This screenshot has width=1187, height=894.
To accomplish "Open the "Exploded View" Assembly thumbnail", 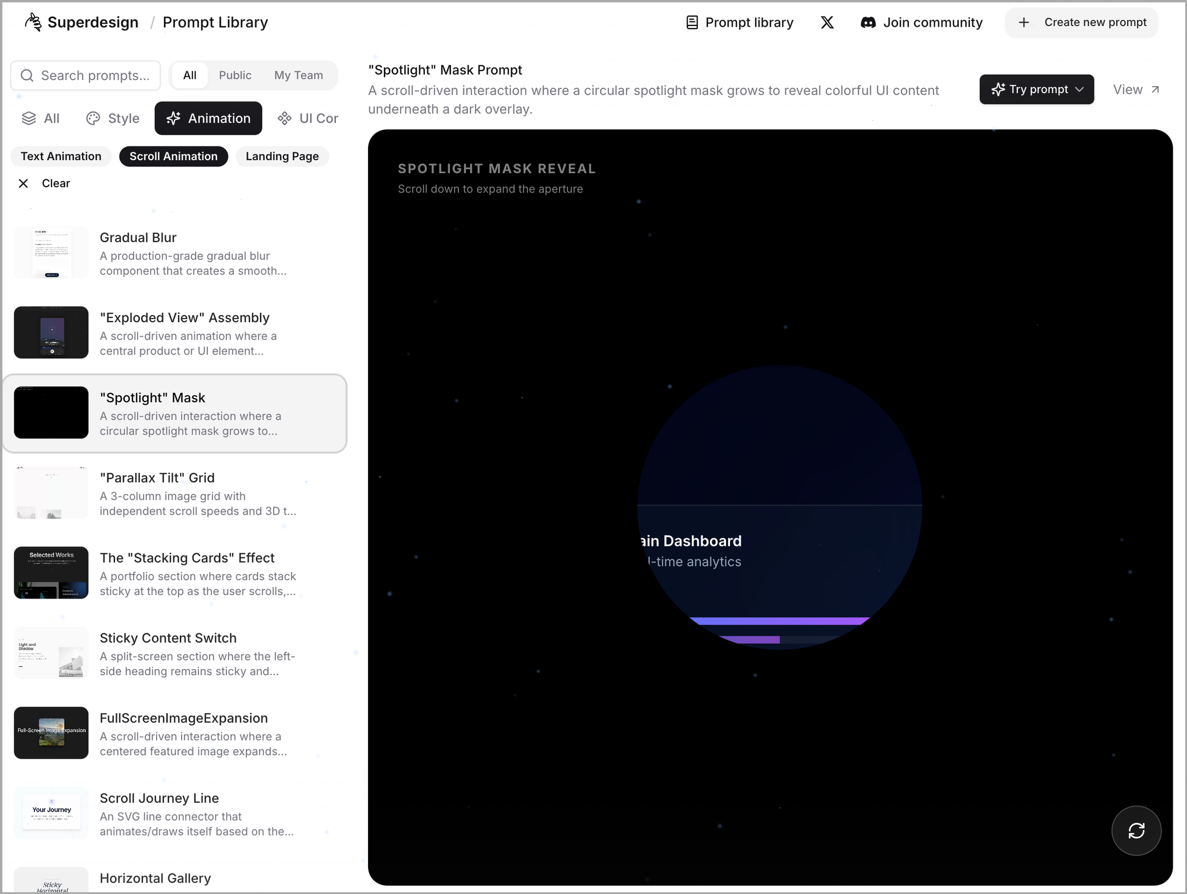I will pyautogui.click(x=51, y=332).
